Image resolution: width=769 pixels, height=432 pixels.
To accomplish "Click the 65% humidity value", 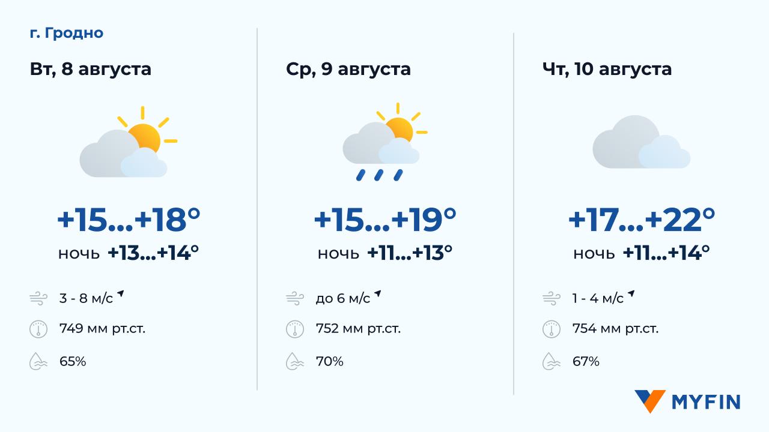I will [x=73, y=361].
